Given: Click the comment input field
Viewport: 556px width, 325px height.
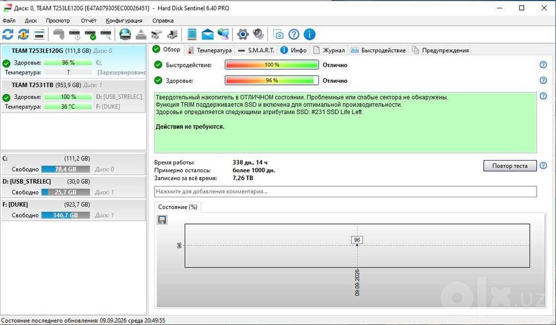Looking at the screenshot, I should pos(345,191).
